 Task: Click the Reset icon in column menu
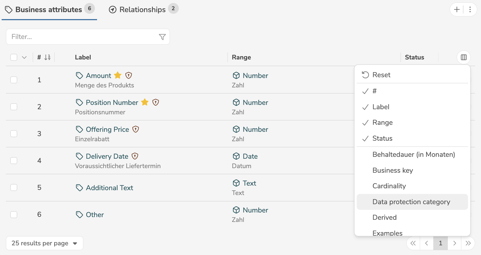tap(365, 75)
